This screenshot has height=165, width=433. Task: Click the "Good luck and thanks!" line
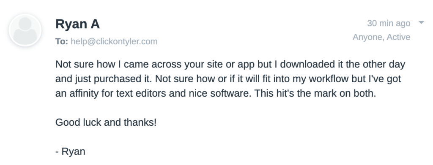(106, 122)
